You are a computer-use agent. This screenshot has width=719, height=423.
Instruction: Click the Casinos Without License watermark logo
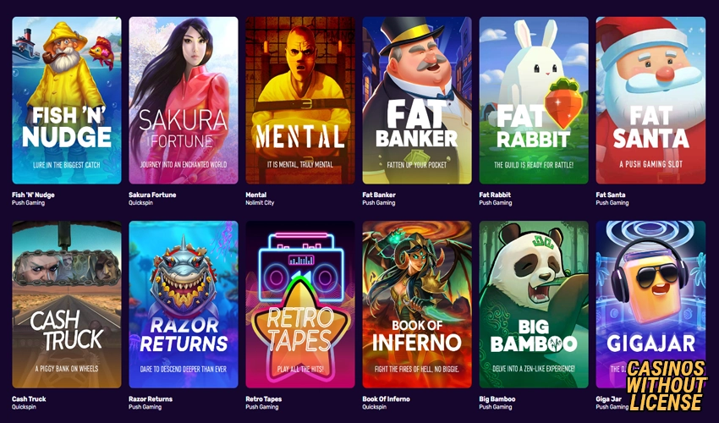point(667,386)
